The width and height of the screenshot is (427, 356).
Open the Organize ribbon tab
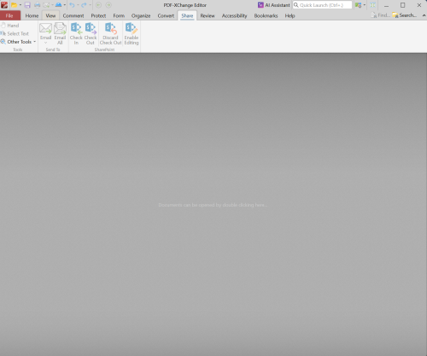point(141,15)
